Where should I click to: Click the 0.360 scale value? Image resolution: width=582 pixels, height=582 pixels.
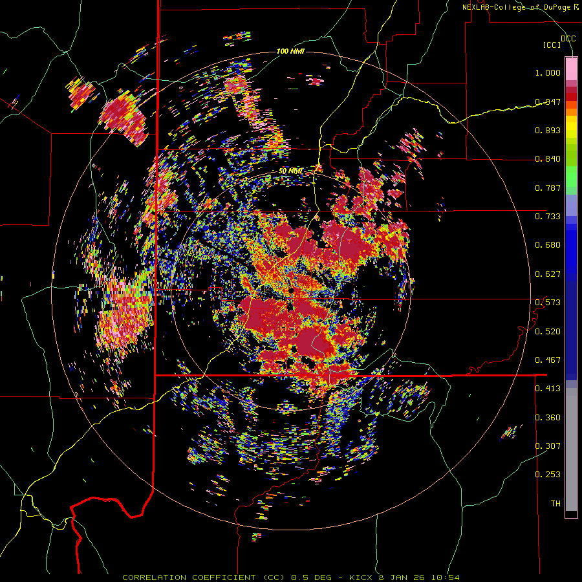point(548,417)
